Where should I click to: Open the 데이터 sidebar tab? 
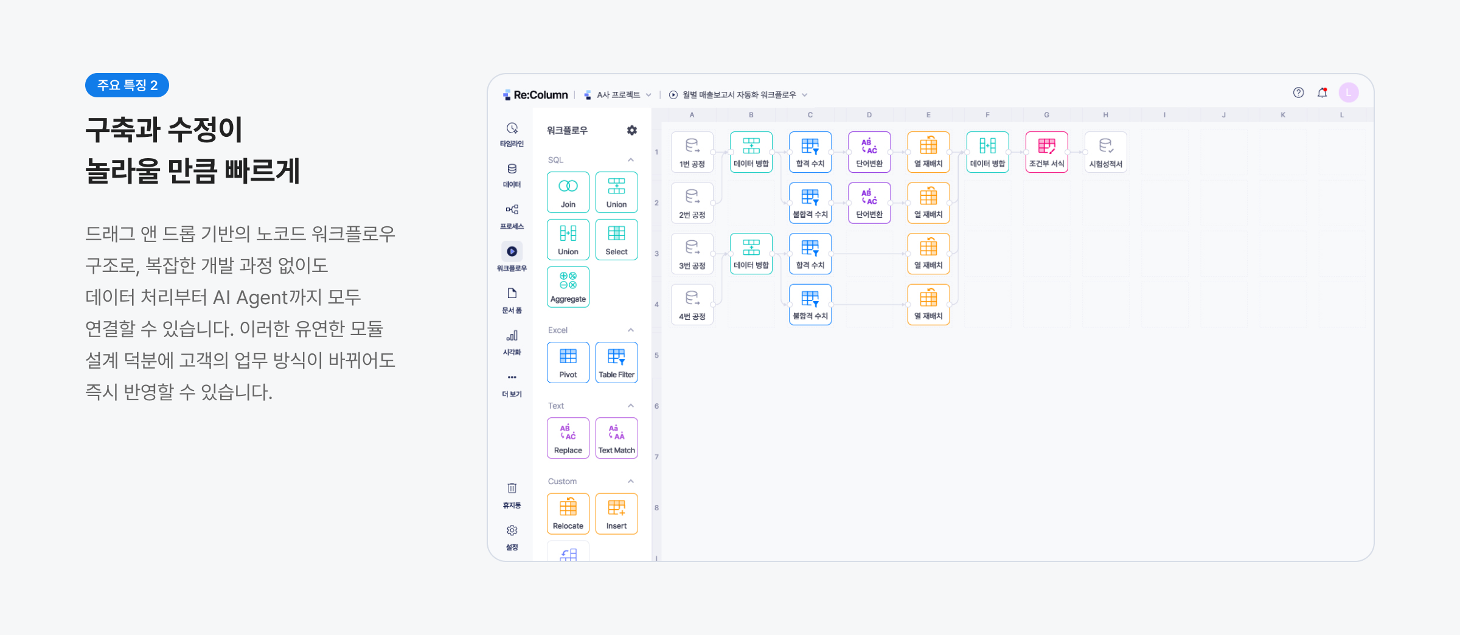click(512, 175)
